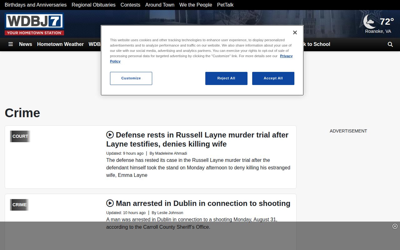
Task: Go to Regional Obituaries
Action: pyautogui.click(x=93, y=5)
